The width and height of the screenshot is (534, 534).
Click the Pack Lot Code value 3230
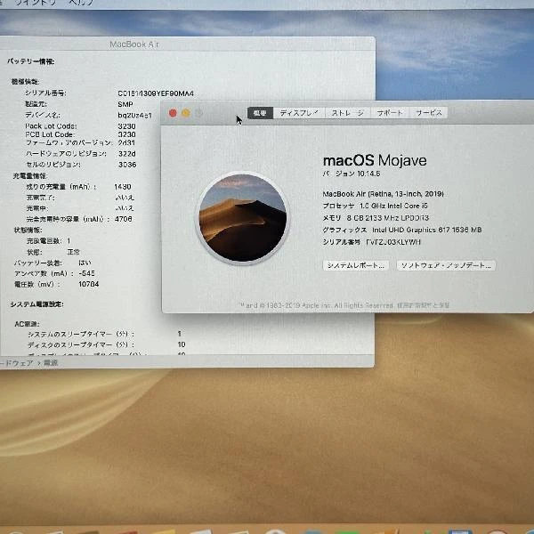coord(126,126)
